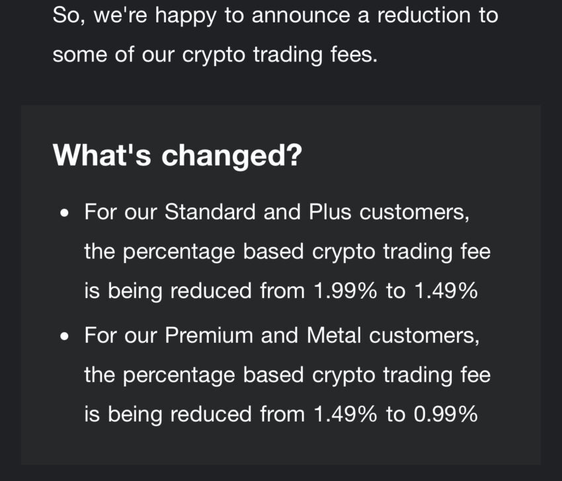This screenshot has width=562, height=481.
Task: Click "customers," after Standard and Plus
Action: click(x=419, y=212)
